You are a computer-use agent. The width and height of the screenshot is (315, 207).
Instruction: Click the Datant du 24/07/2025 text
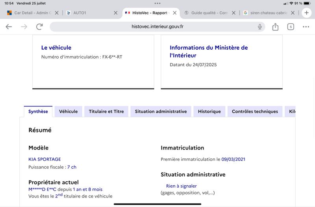coord(193,65)
